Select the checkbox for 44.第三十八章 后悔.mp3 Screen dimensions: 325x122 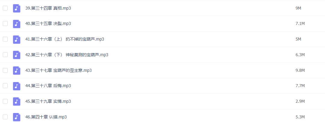click(x=5, y=86)
